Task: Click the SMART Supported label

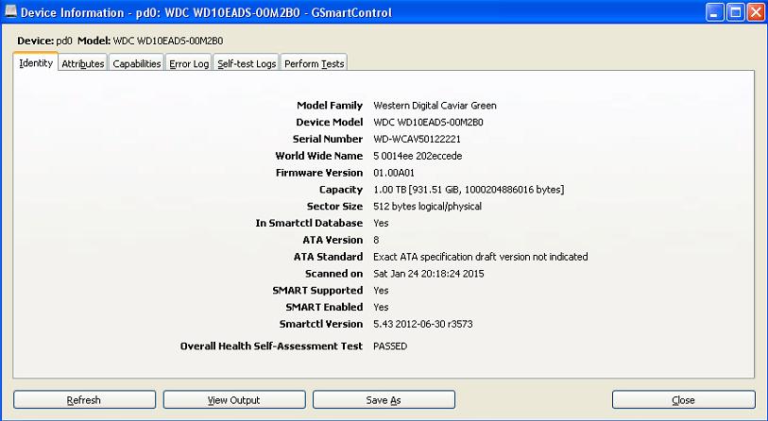Action: pyautogui.click(x=317, y=291)
